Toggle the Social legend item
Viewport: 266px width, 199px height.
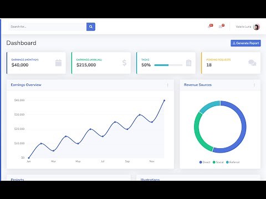(218, 162)
